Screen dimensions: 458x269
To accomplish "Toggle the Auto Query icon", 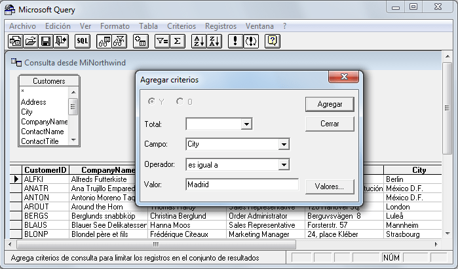I will 251,41.
